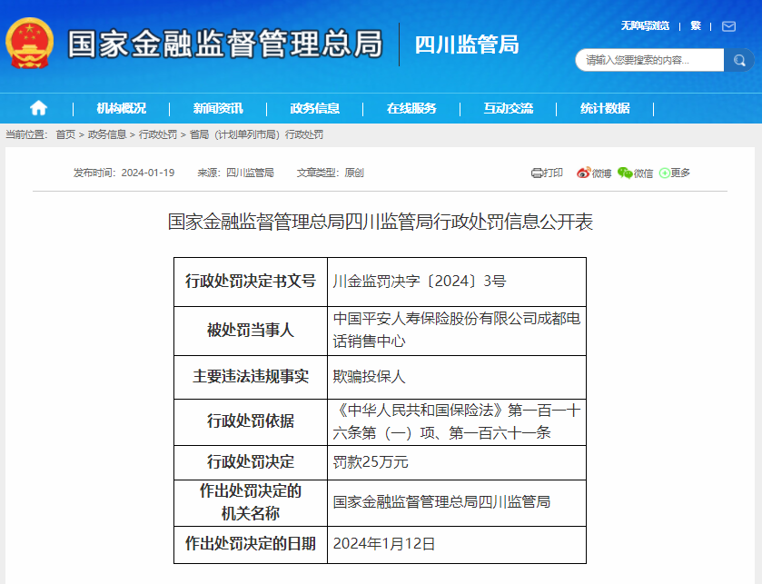Click the printer icon for 打印
762x584 pixels.
tap(537, 173)
